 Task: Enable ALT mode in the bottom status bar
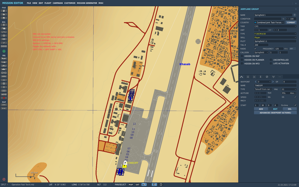coord(144,185)
